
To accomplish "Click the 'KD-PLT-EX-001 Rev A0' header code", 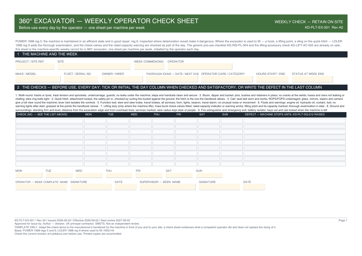I will (324, 27).
